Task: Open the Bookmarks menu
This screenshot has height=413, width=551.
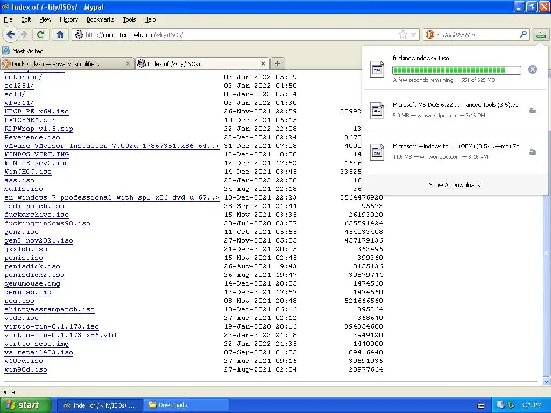Action: tap(100, 19)
